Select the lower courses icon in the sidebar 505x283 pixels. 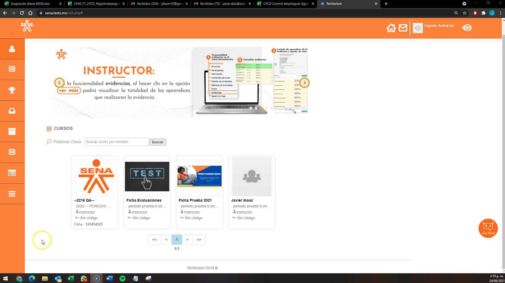coord(12,152)
